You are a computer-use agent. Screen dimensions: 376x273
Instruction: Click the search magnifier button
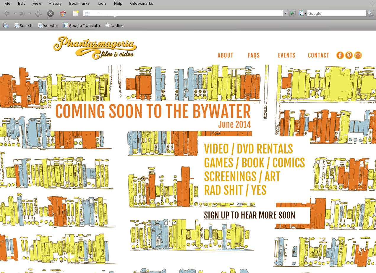(370, 13)
